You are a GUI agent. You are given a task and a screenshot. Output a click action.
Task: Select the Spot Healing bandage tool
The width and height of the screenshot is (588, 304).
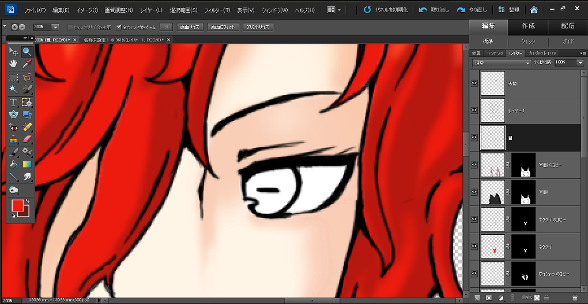(x=27, y=127)
